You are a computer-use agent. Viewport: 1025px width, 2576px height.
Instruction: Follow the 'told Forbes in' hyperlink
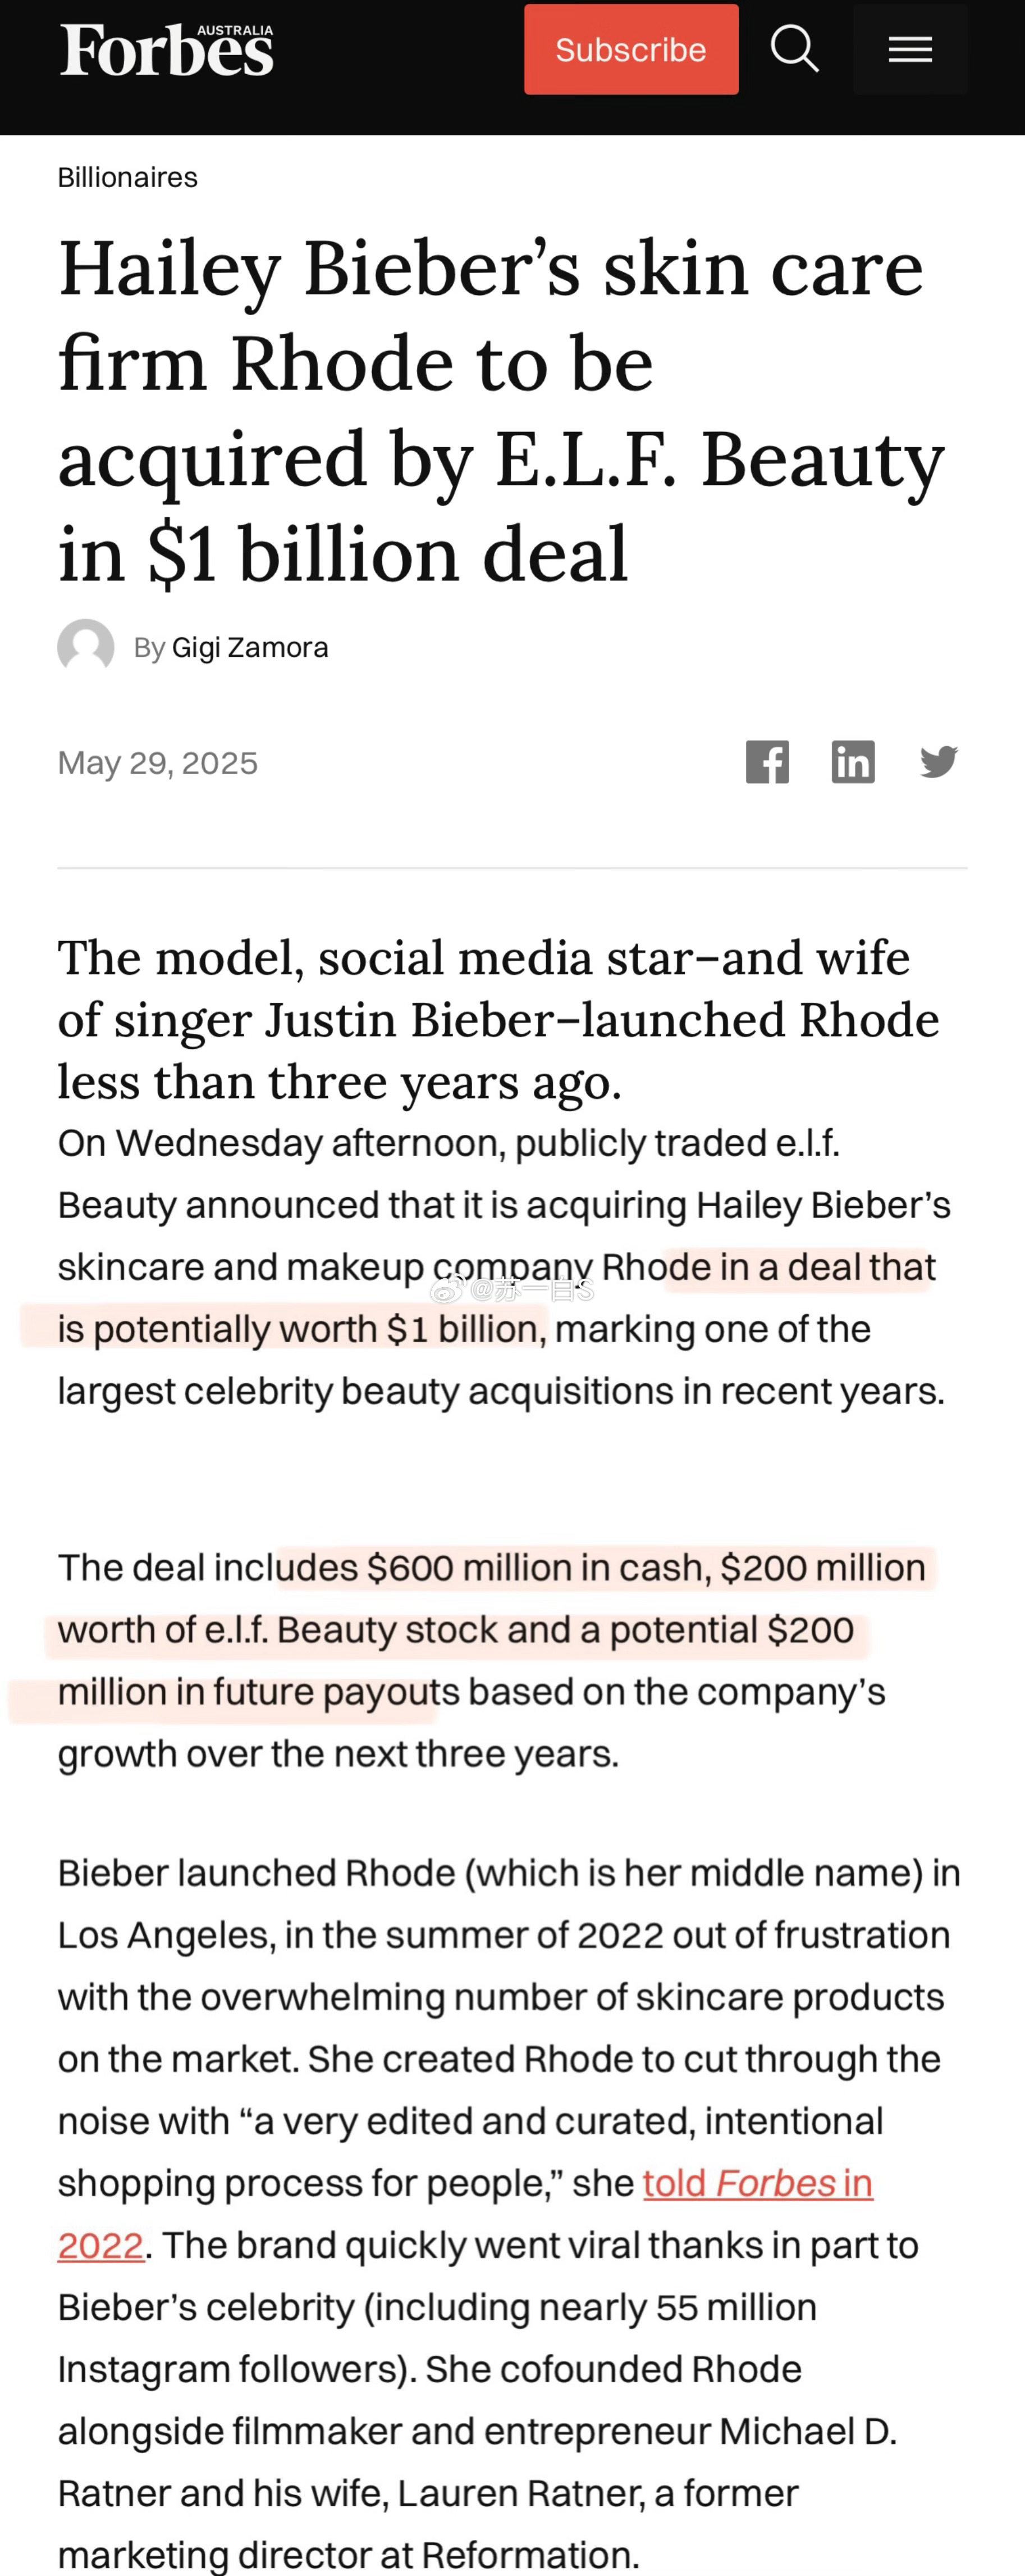[757, 2183]
